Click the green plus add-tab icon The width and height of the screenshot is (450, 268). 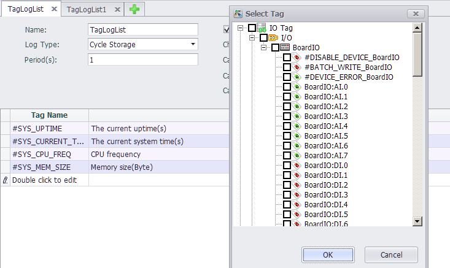click(x=134, y=9)
